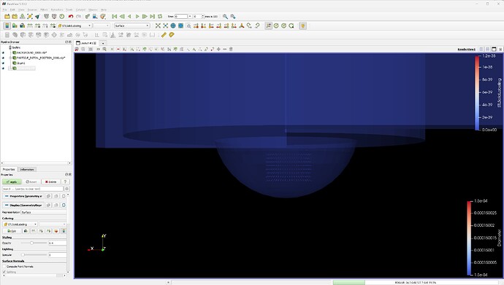Select the Layout #1 tab
504x285 pixels.
(x=86, y=43)
